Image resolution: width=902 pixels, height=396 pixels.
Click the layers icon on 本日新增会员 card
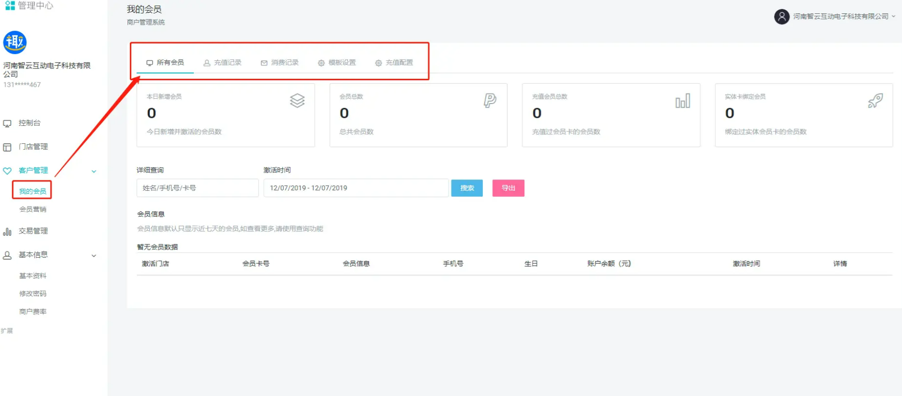click(x=297, y=101)
